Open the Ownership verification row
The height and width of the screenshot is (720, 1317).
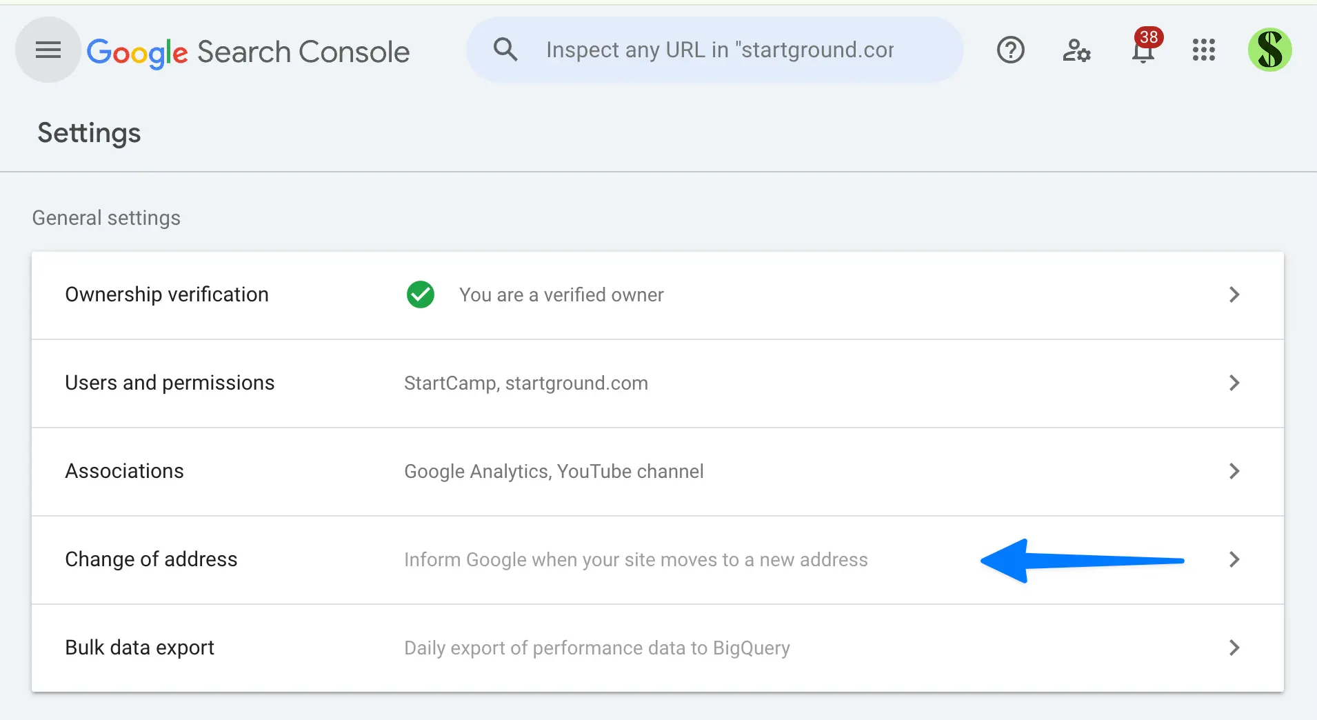point(658,295)
